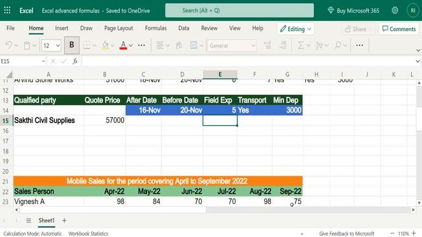Image resolution: width=422 pixels, height=237 pixels.
Task: Click the text alignment icon
Action: click(x=160, y=45)
